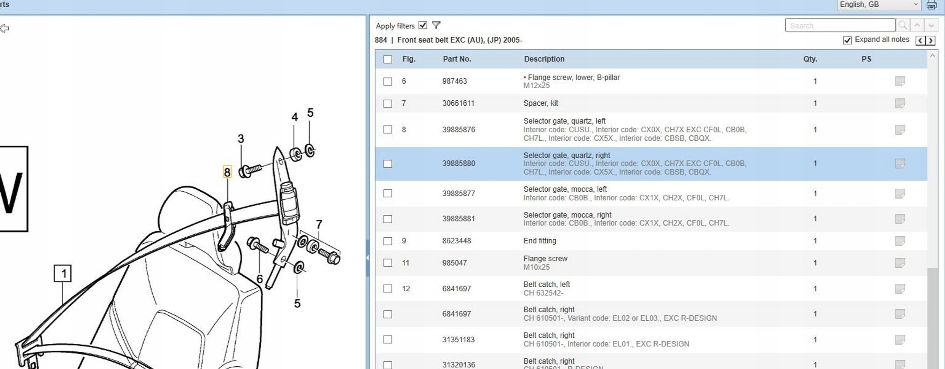Select checkbox for part 39885876
This screenshot has height=369, width=945.
coord(388,129)
